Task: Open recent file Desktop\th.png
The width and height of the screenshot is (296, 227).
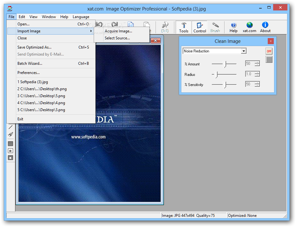Action: click(51, 89)
